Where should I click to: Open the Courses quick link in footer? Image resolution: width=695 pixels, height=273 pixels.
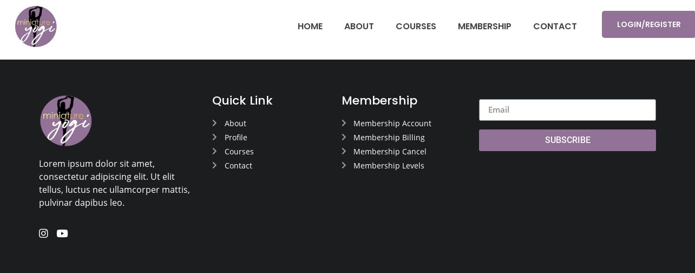point(239,152)
